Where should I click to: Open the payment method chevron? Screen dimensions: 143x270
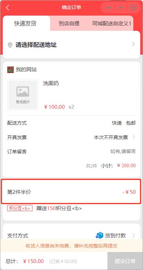[134, 235]
